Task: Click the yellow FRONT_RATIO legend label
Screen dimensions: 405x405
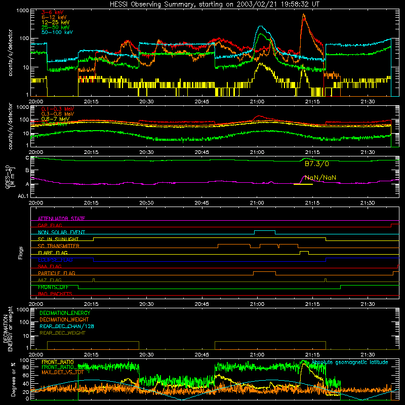Action: point(58,362)
